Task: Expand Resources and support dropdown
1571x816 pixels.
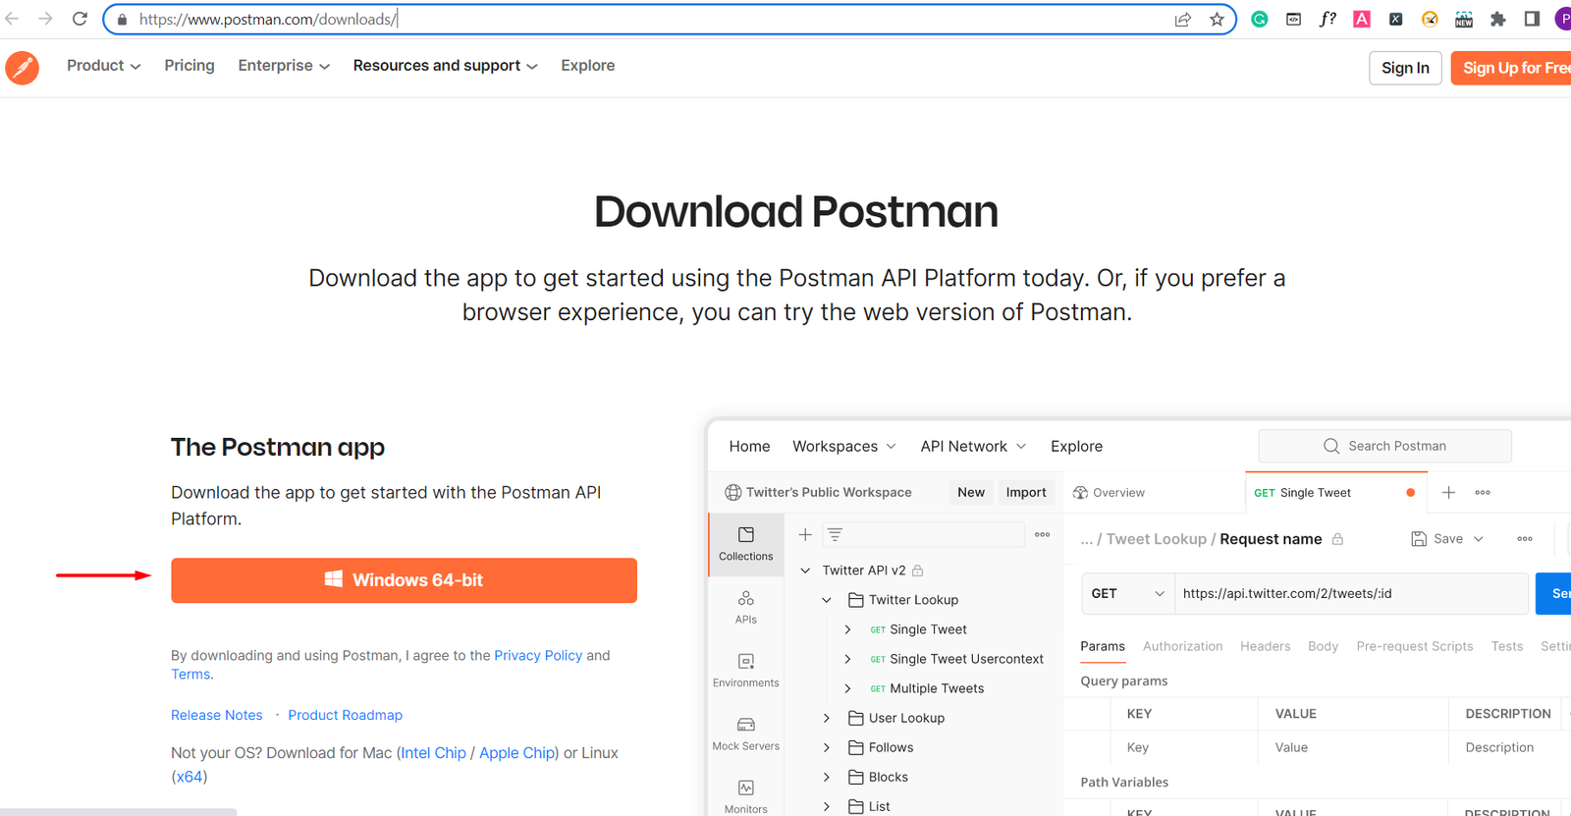Action: point(445,66)
